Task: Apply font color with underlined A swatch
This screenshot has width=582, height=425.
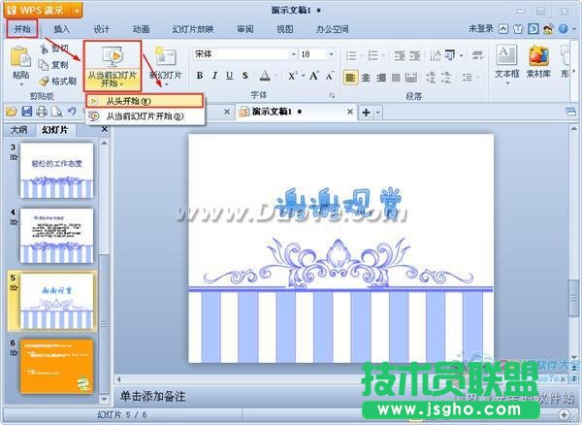Action: pyautogui.click(x=265, y=76)
